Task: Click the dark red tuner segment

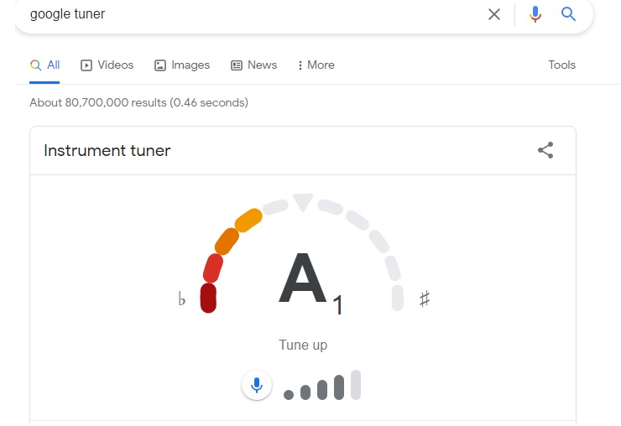Action: [x=209, y=298]
